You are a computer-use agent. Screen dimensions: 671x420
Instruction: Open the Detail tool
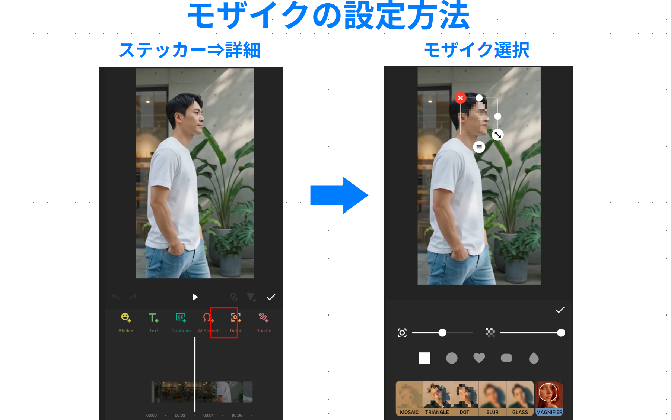236,322
